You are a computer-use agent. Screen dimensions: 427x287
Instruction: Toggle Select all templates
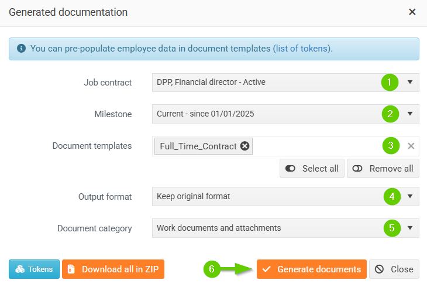(x=312, y=169)
